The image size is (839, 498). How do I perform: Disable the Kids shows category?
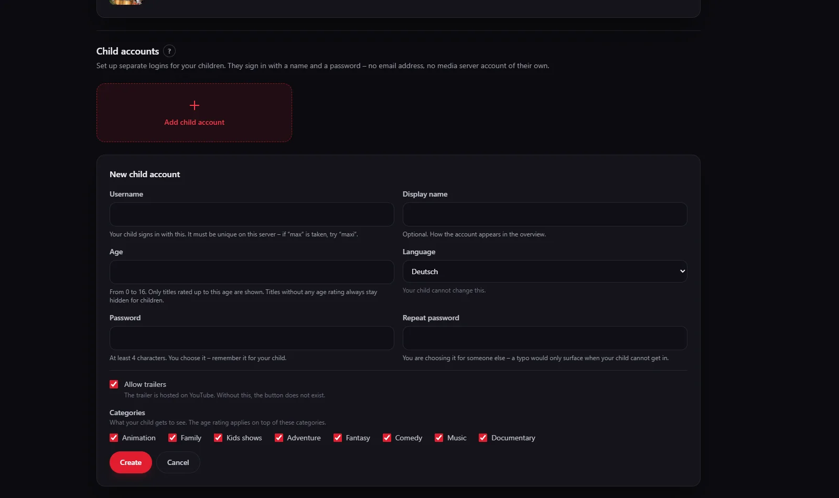[x=218, y=438]
